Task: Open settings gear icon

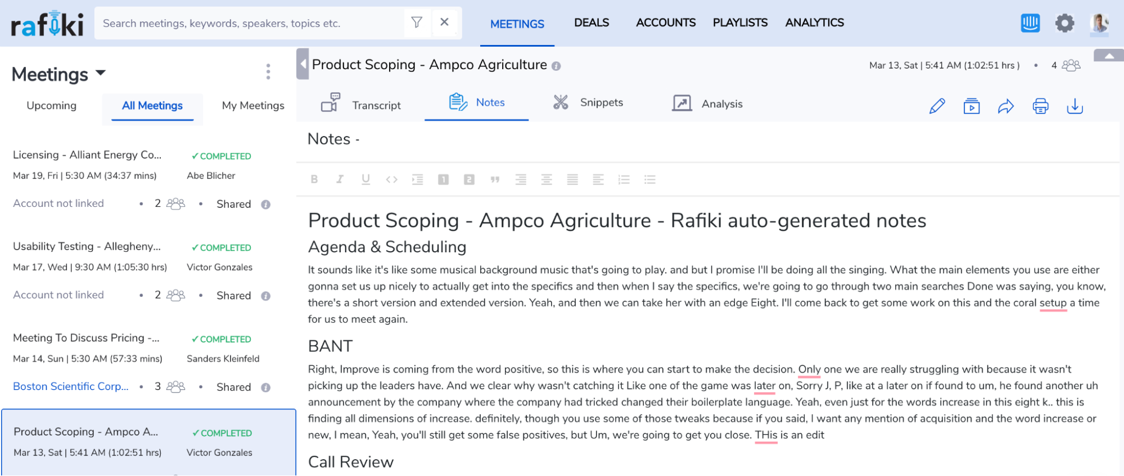Action: (1064, 23)
